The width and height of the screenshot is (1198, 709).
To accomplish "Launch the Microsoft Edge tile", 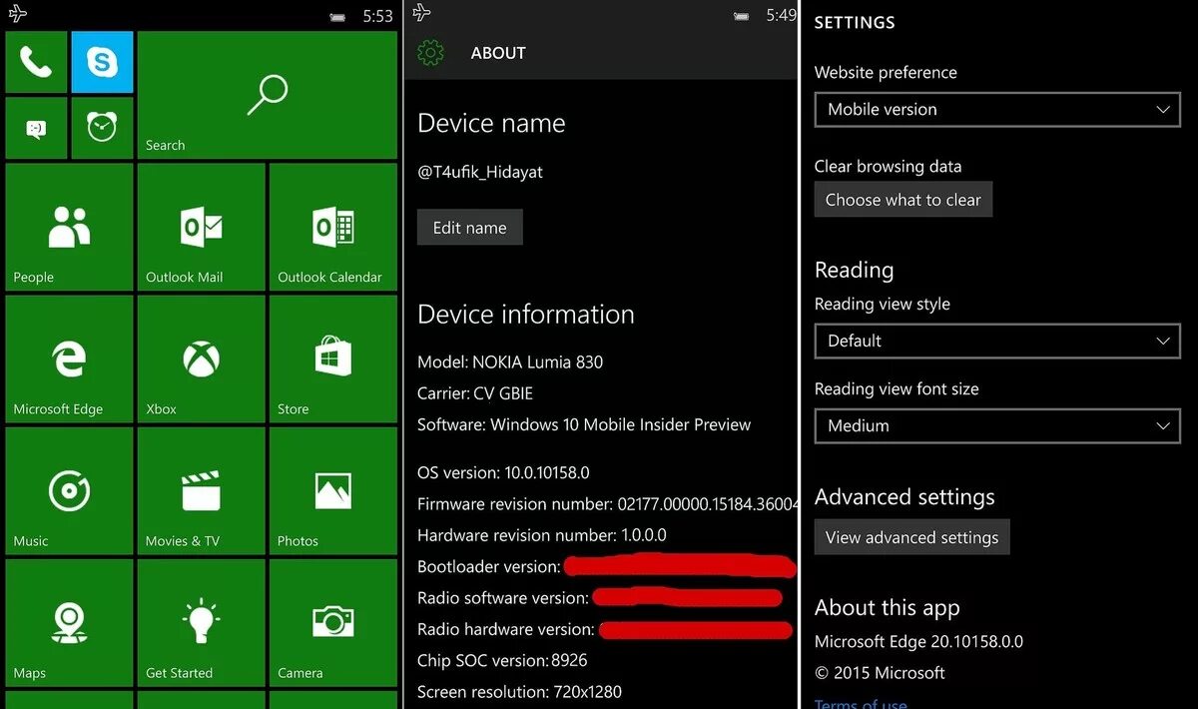I will [x=69, y=358].
